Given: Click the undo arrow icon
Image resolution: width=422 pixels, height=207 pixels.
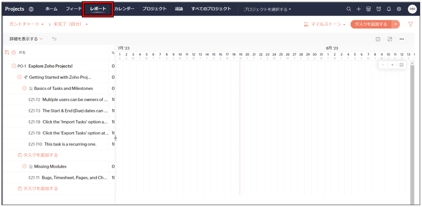Looking at the screenshot, I should coord(54,39).
